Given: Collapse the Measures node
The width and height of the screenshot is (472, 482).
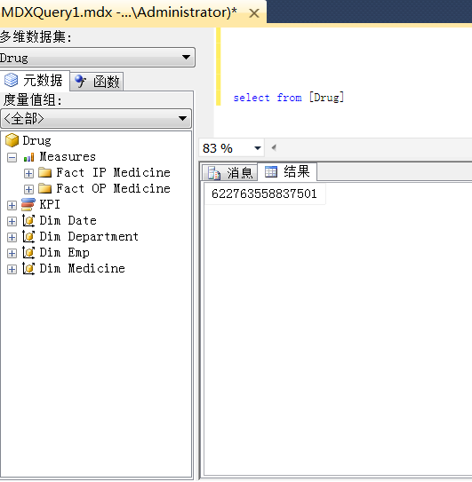Looking at the screenshot, I should click(12, 158).
